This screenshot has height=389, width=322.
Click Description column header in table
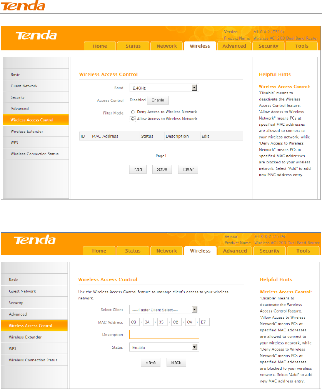[x=182, y=136]
